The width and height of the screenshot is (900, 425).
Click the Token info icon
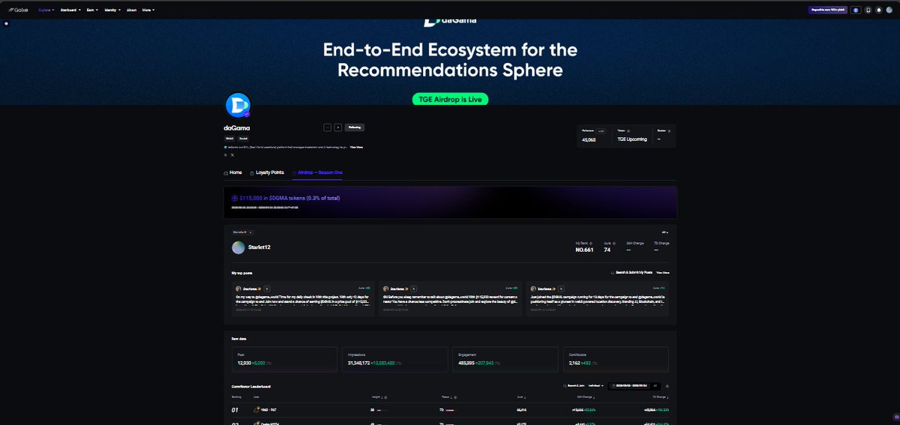[x=628, y=130]
